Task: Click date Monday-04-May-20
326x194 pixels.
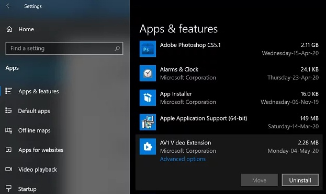Action: click(293, 151)
